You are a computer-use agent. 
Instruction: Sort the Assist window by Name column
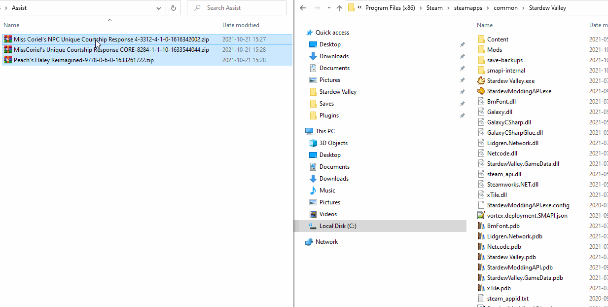[11, 25]
